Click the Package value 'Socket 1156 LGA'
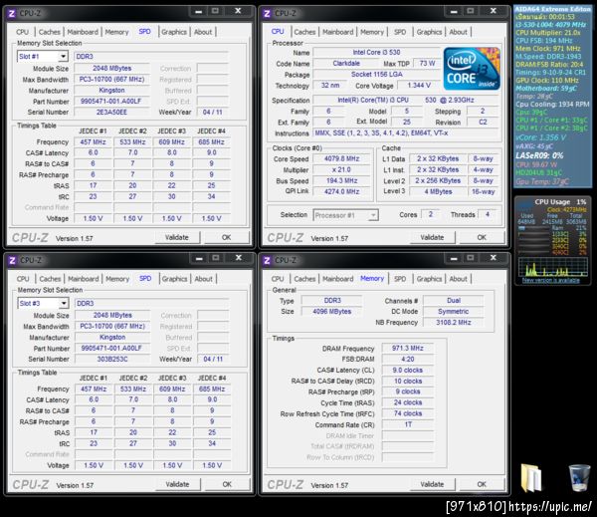 tap(376, 75)
